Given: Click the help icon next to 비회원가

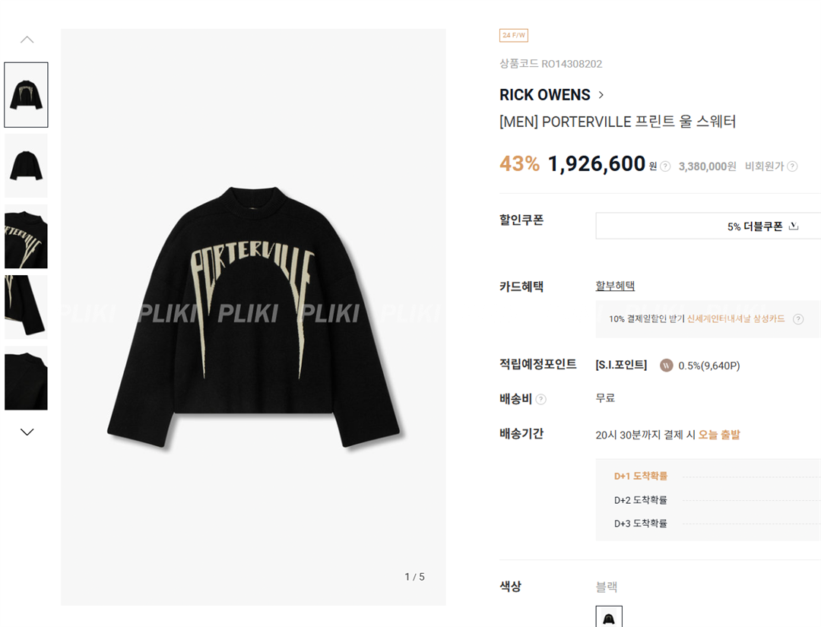Looking at the screenshot, I should pyautogui.click(x=792, y=166).
